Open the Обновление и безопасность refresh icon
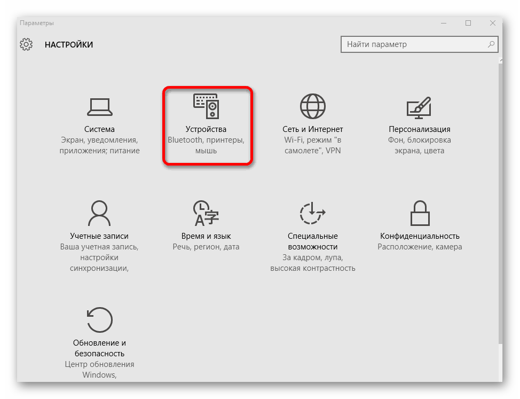 [x=99, y=320]
